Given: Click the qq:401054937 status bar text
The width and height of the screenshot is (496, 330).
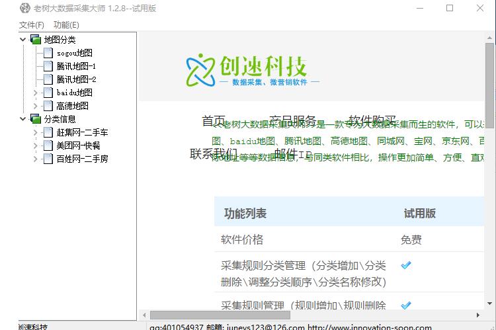Looking at the screenshot, I should [x=177, y=327].
